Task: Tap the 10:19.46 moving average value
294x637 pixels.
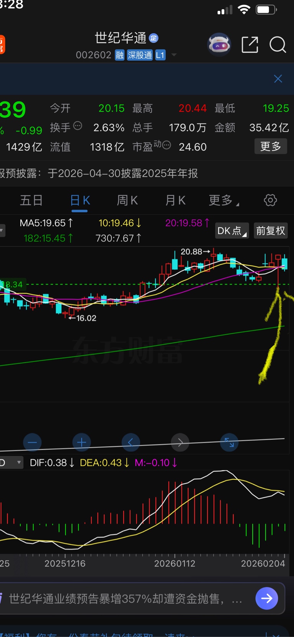Action: (120, 223)
